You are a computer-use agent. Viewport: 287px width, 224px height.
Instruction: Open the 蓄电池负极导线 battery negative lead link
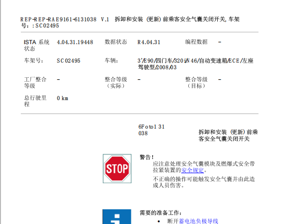198,221
